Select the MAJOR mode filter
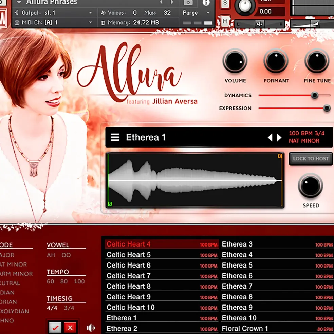 tap(7, 255)
